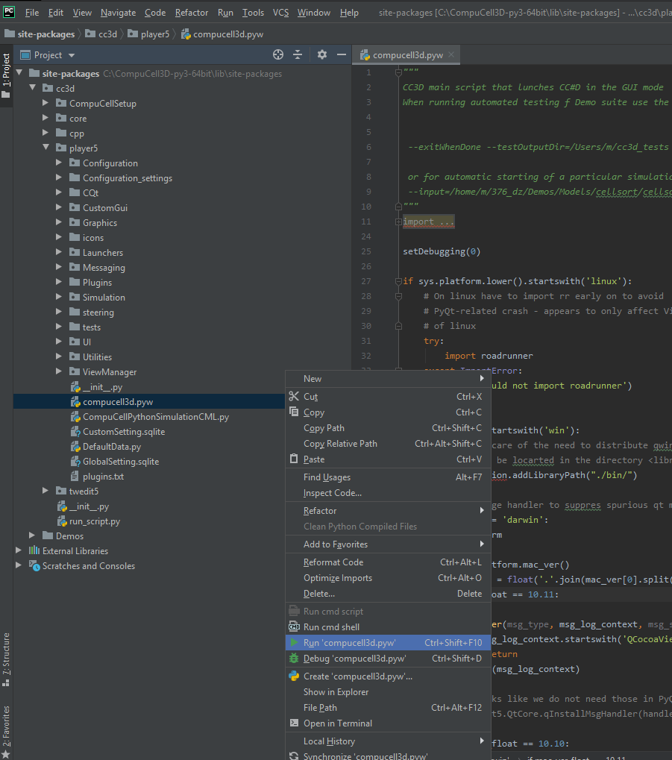Click the Collapse All icon in Project panel
The width and height of the screenshot is (672, 760).
click(x=298, y=54)
